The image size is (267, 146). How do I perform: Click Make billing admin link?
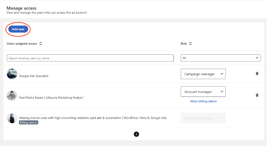(x=204, y=101)
